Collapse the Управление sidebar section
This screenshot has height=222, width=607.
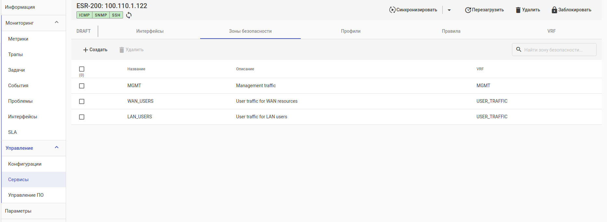(57, 147)
